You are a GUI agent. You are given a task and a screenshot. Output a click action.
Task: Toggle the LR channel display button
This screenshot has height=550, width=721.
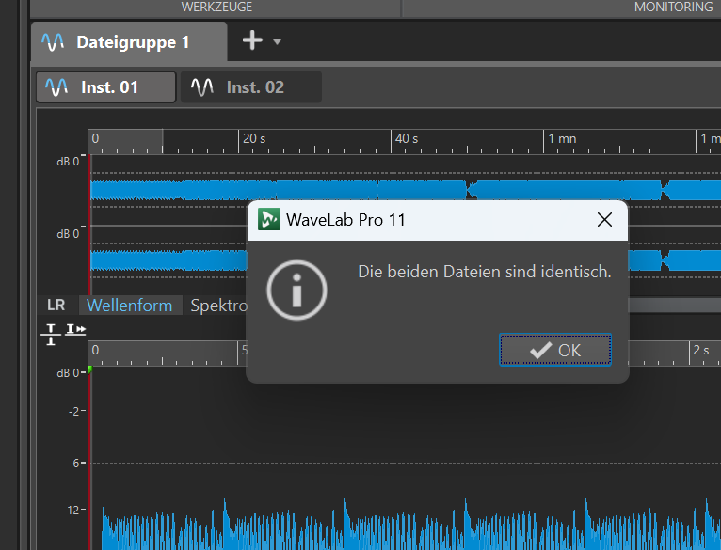(56, 306)
